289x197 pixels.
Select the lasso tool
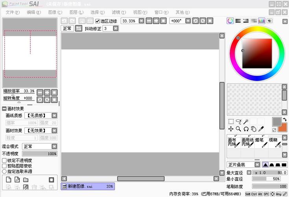click(x=239, y=122)
